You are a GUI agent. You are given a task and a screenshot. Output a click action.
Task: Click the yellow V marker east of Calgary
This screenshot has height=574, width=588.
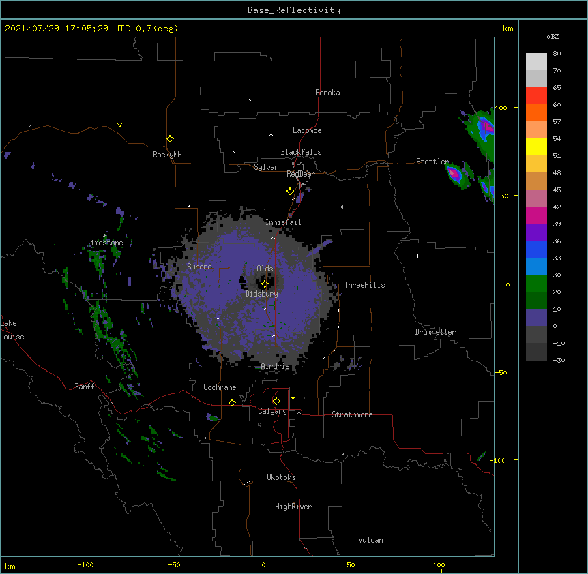tap(293, 398)
